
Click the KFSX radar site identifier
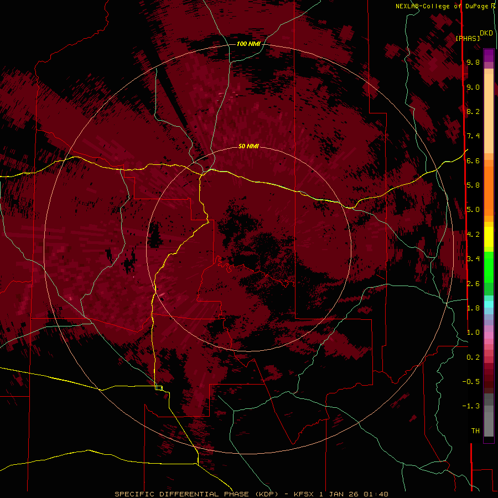click(x=305, y=494)
